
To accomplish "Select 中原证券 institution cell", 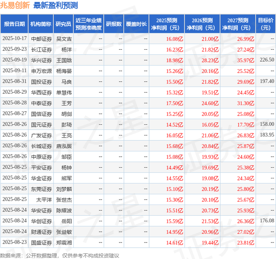I will point(41,157).
